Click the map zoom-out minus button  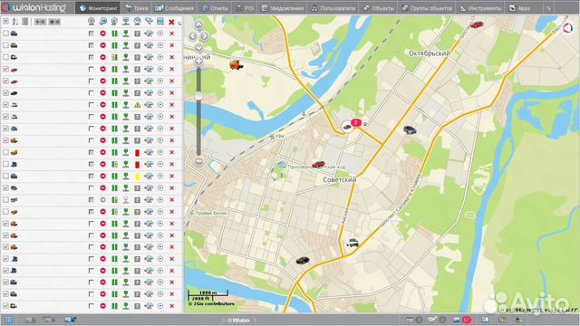198,161
